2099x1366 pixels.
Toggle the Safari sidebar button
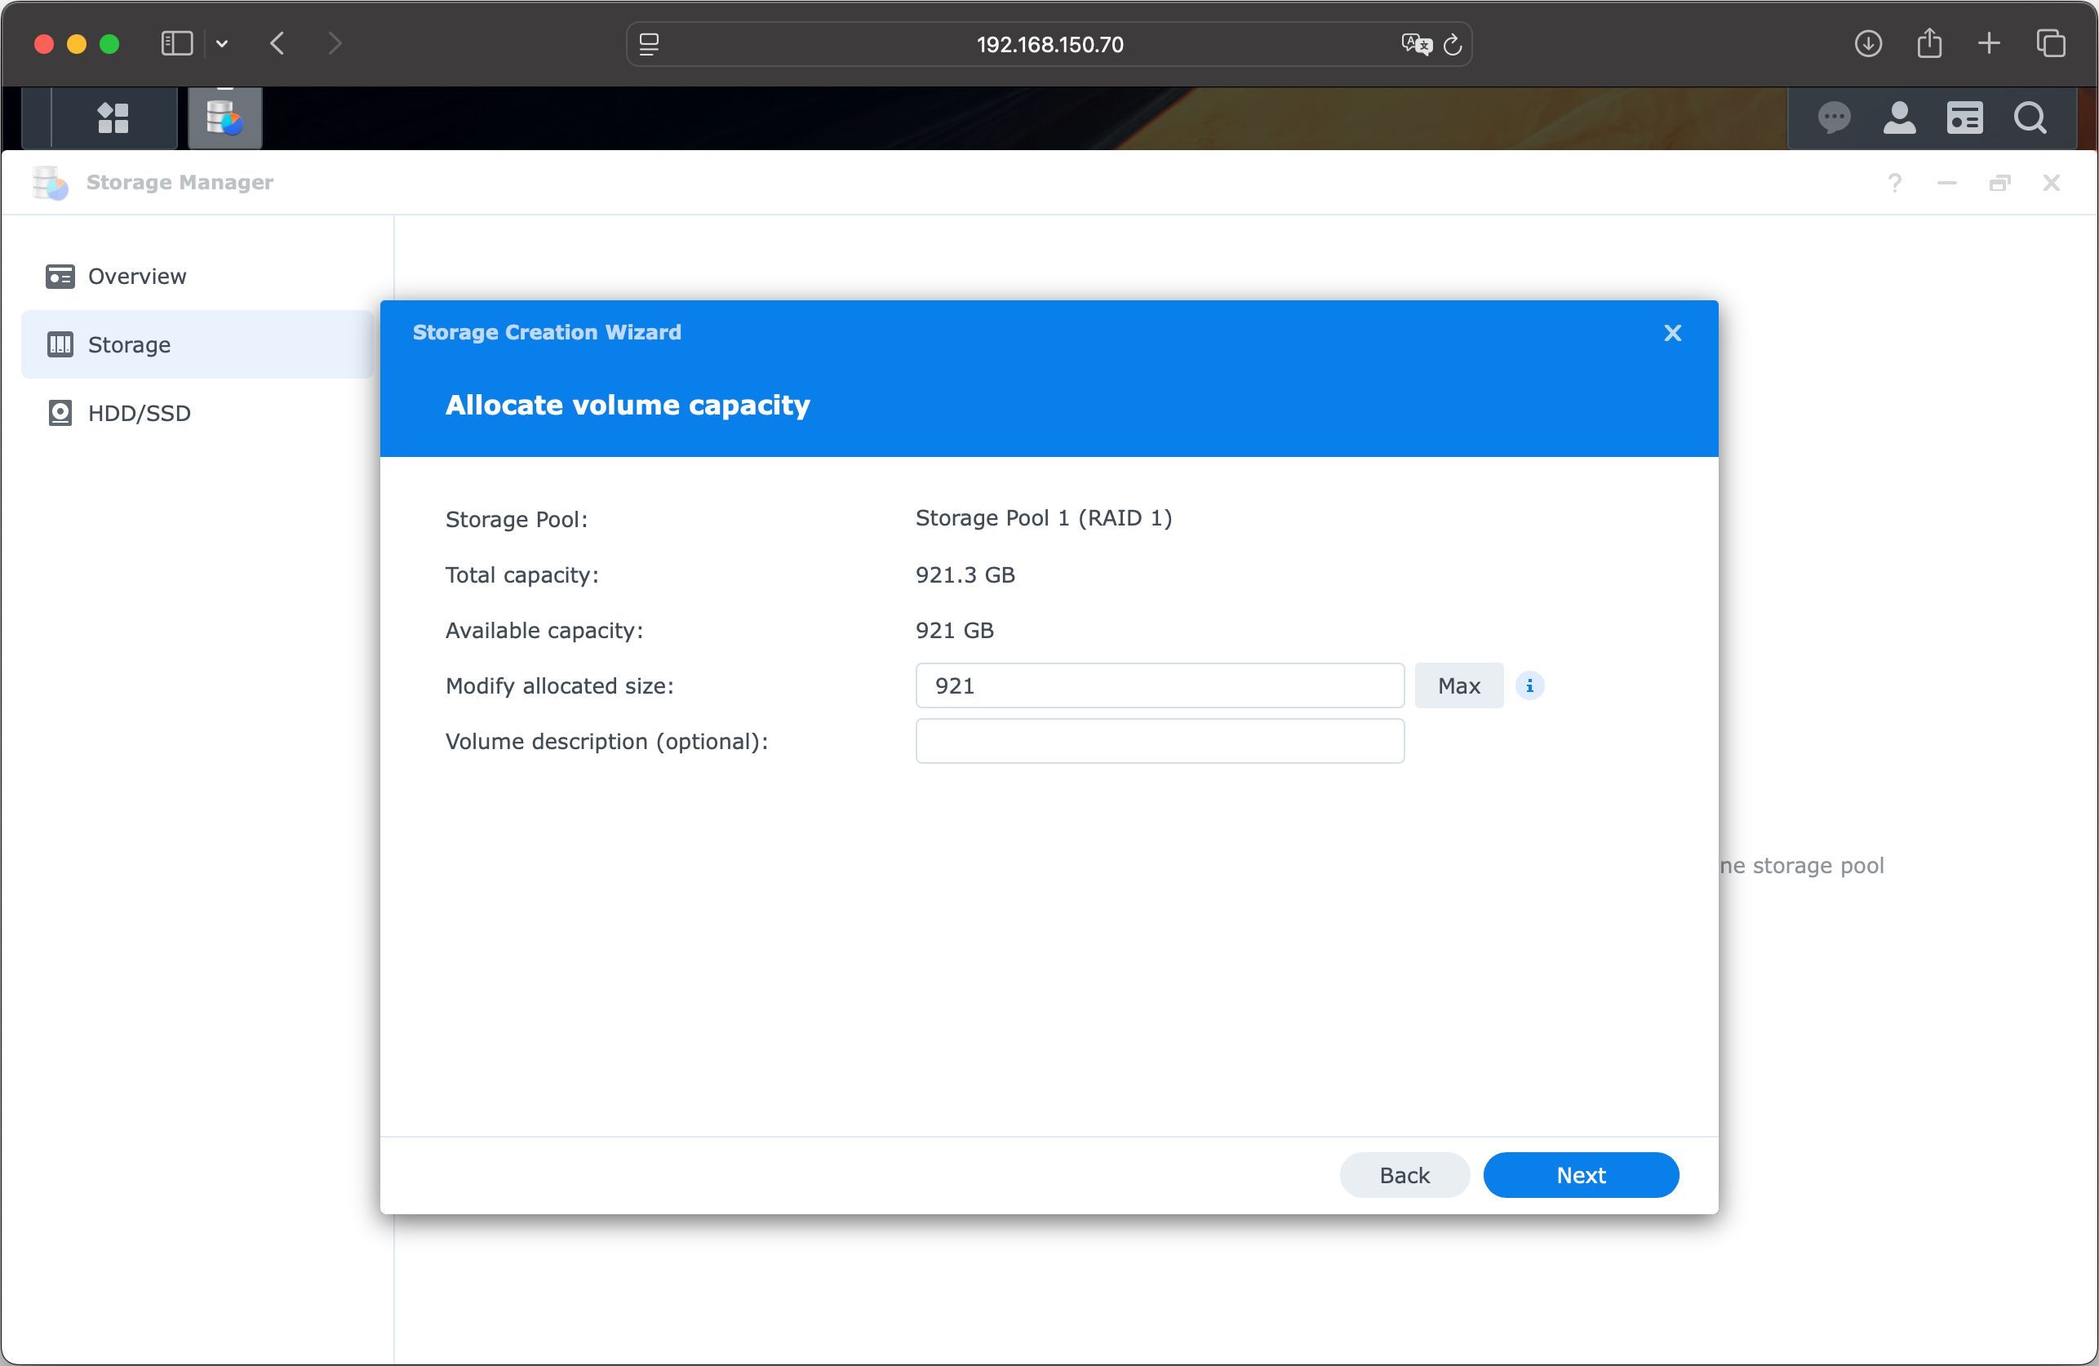[x=176, y=43]
